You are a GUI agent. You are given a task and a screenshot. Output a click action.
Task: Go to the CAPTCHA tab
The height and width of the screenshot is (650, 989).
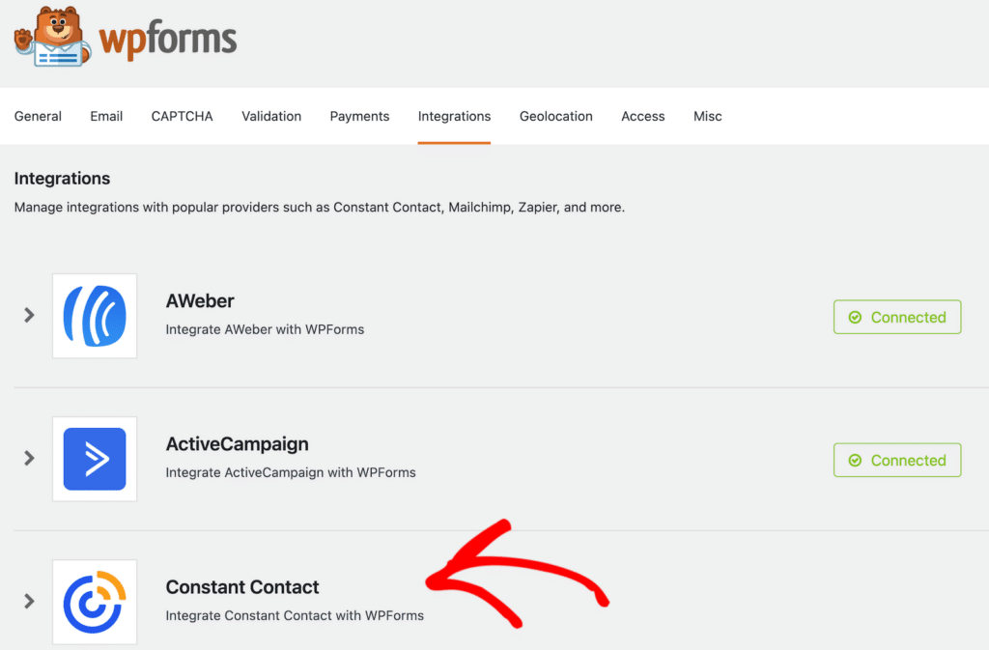[182, 116]
